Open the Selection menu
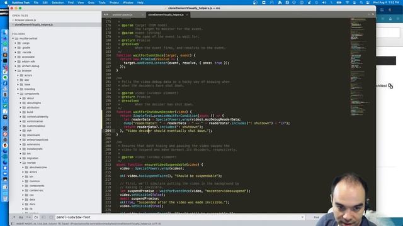Image resolution: width=403 pixels, height=226 pixels. 57,3
